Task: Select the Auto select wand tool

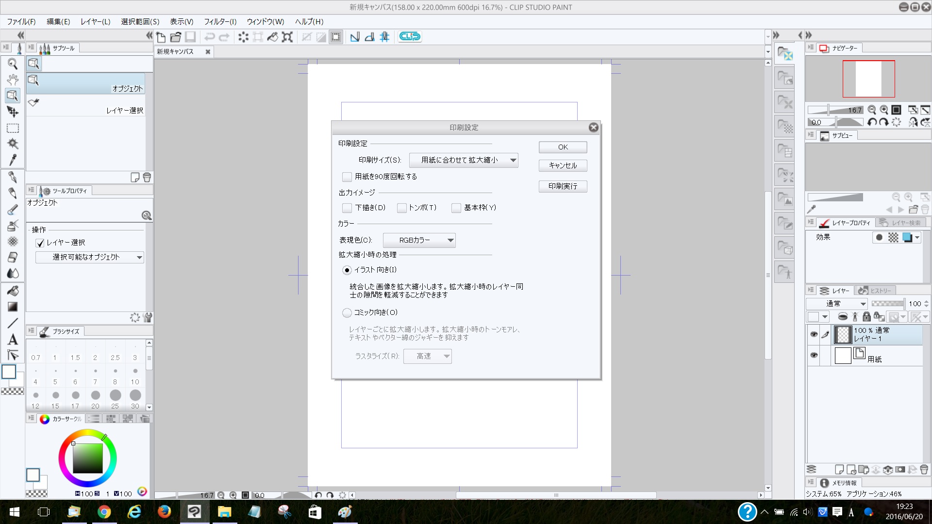Action: click(13, 144)
